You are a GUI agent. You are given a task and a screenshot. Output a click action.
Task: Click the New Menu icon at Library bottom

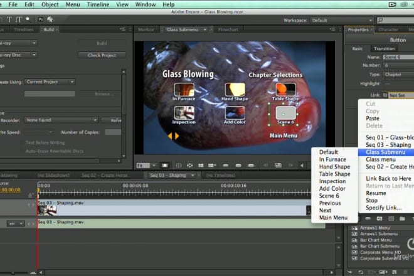pyautogui.click(x=383, y=272)
